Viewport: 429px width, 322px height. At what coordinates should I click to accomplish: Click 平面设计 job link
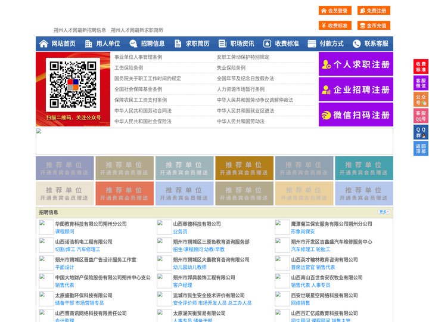coord(64,267)
